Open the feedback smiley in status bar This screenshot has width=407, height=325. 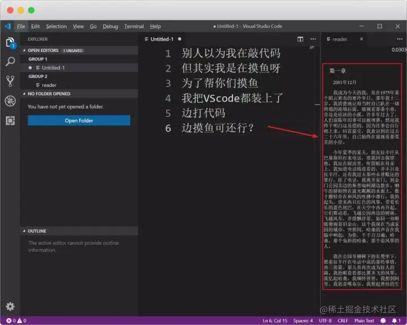coord(383,320)
